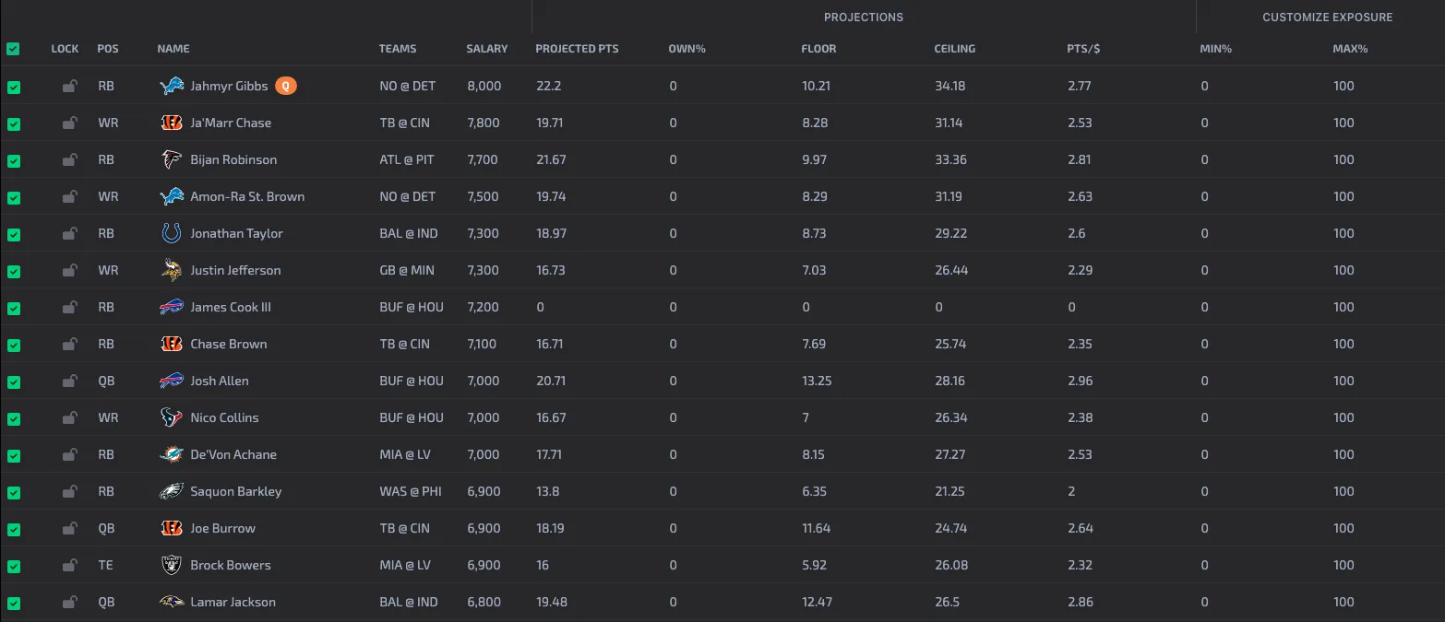
Task: Click the Falcons logo beside Bijan Robinson
Action: click(x=172, y=159)
